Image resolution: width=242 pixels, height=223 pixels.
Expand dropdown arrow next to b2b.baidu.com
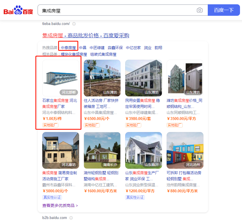coord(71,218)
